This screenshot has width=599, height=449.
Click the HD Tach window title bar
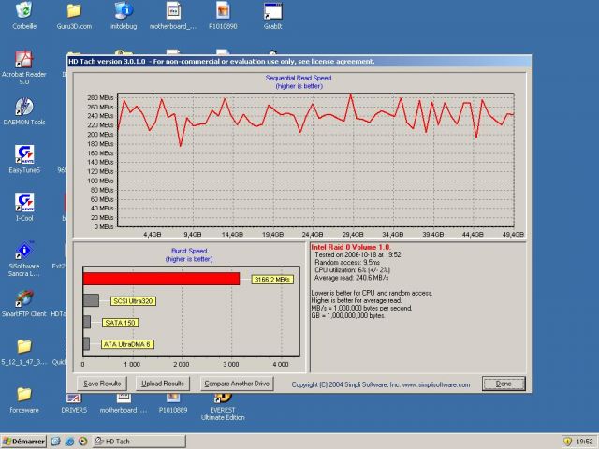299,61
